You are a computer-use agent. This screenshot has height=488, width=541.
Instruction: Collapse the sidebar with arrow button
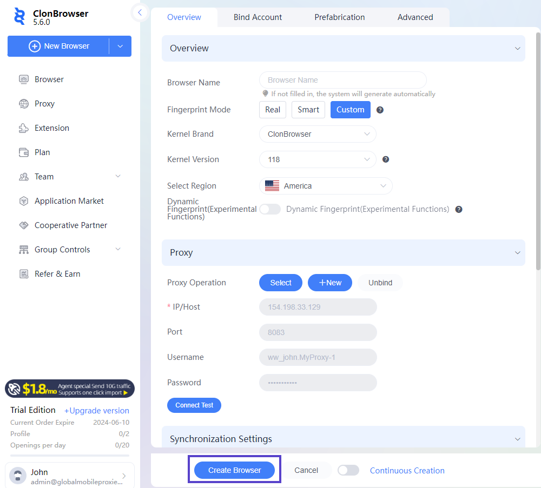pos(140,12)
